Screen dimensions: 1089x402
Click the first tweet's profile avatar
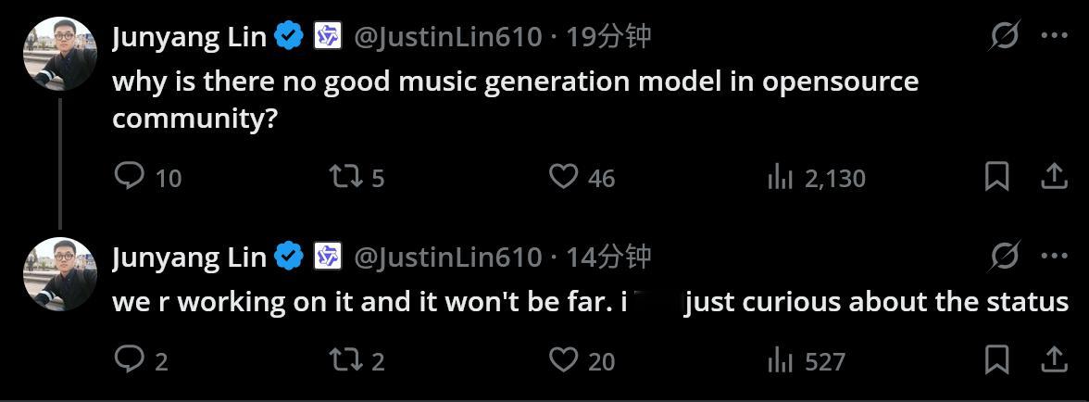pyautogui.click(x=59, y=54)
